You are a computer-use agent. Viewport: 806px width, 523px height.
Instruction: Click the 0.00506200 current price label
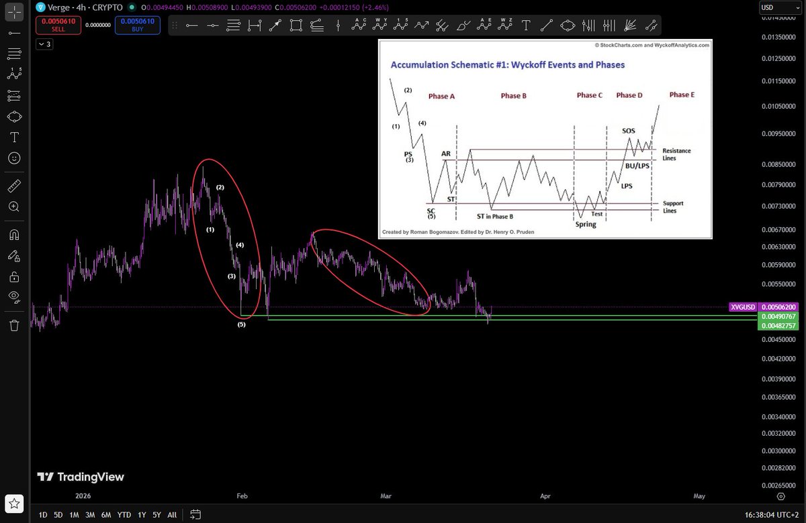pyautogui.click(x=779, y=307)
